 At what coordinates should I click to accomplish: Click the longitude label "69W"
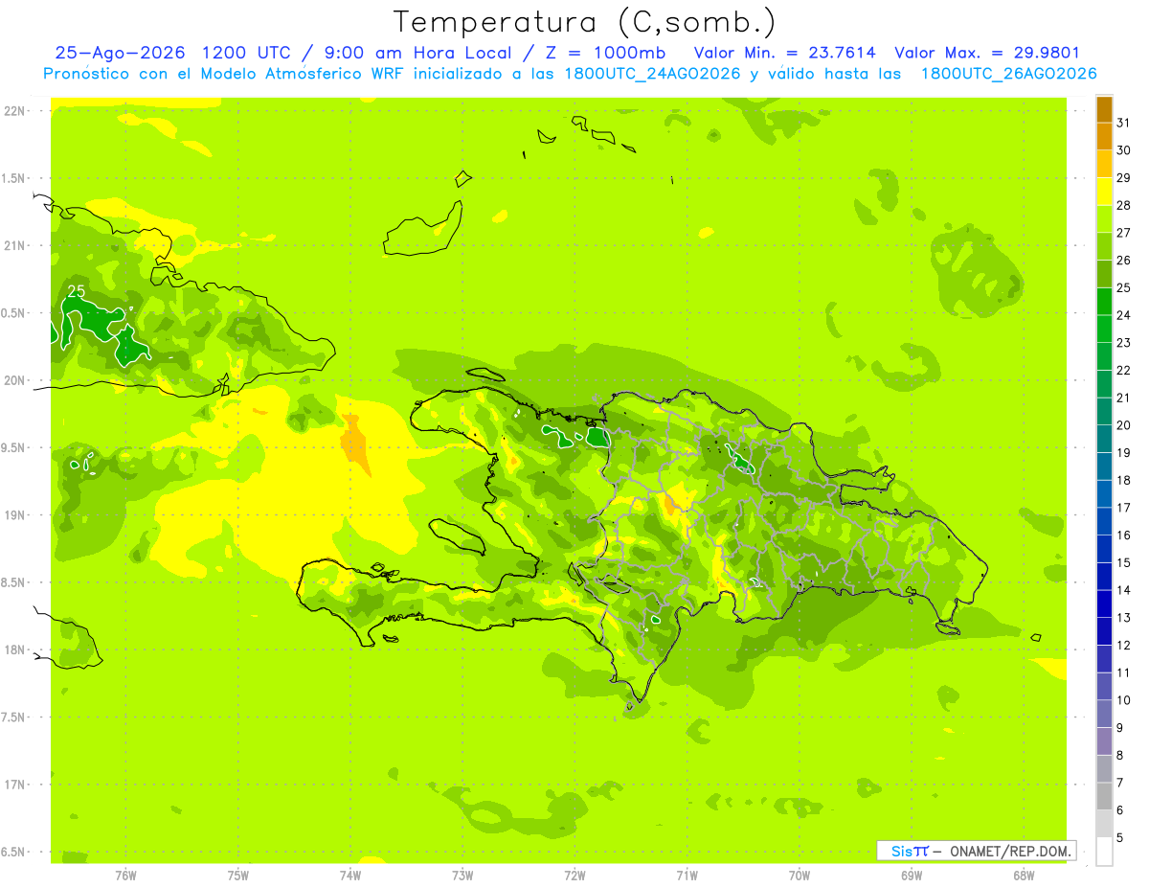point(912,877)
